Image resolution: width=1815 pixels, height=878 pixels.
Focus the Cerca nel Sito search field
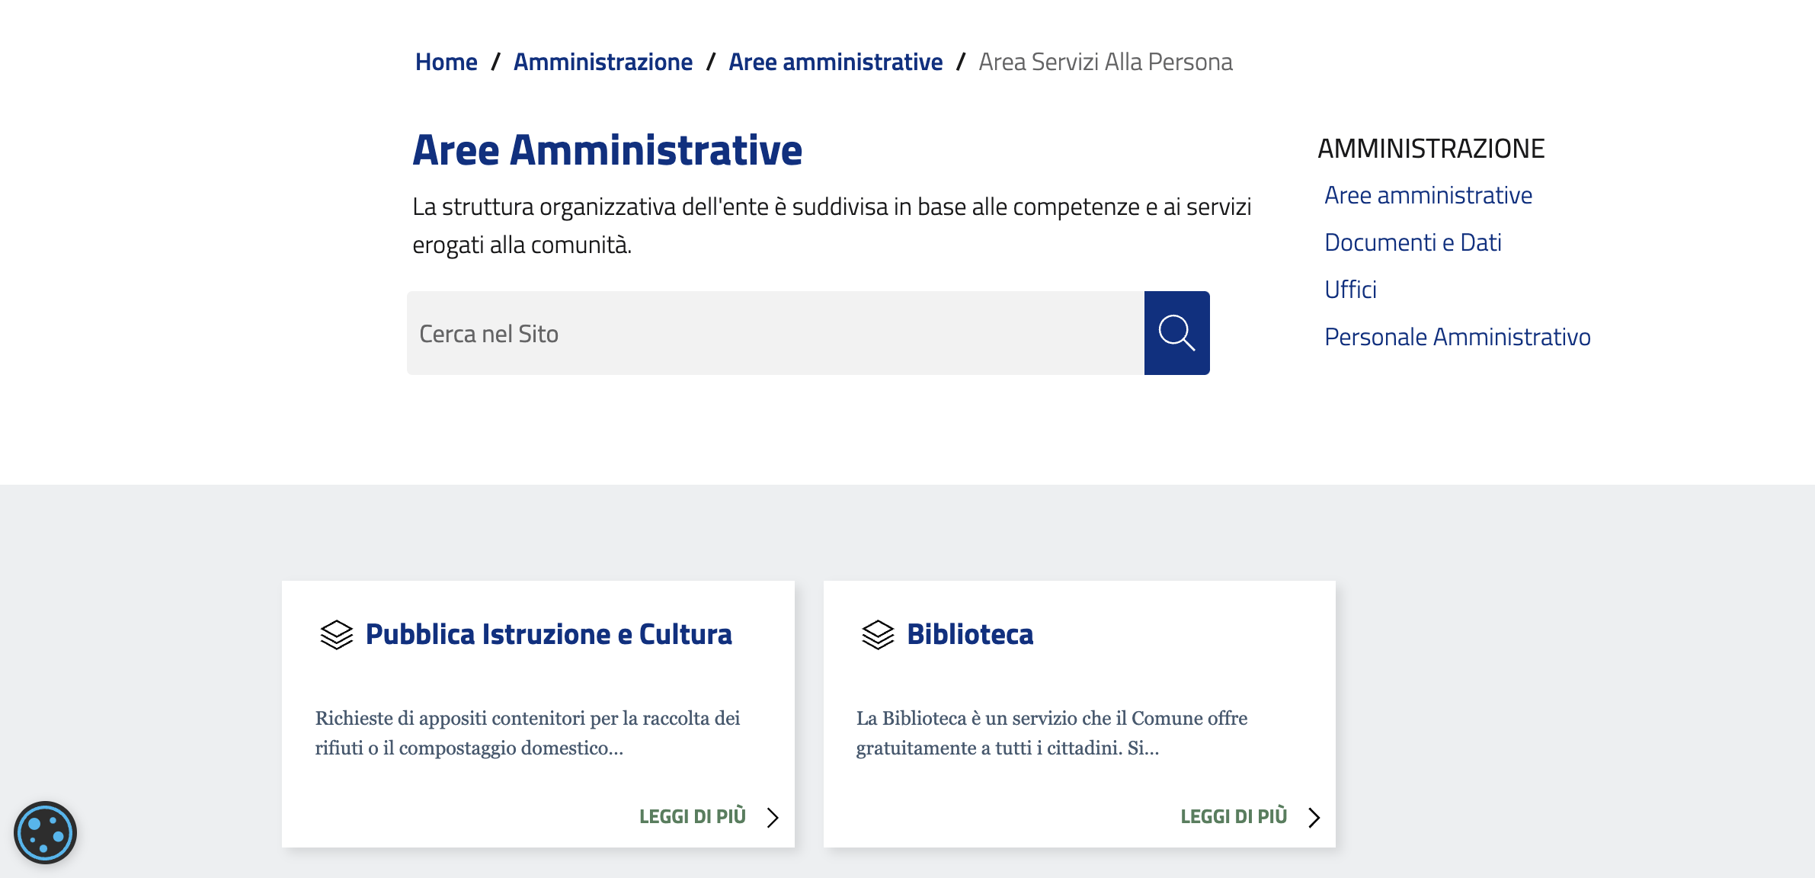pos(775,333)
